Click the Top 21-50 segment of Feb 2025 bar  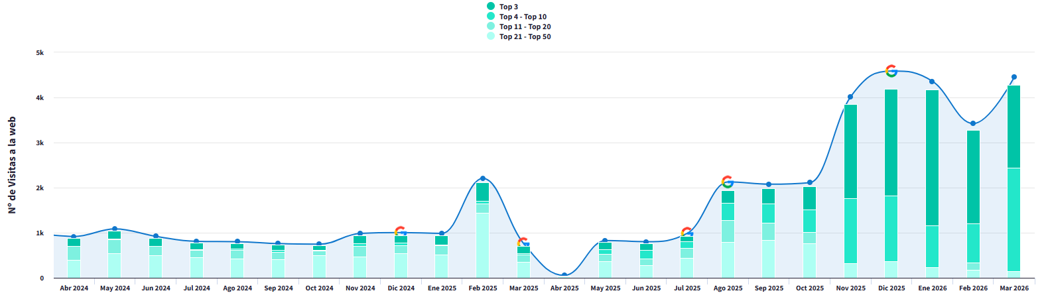point(483,245)
